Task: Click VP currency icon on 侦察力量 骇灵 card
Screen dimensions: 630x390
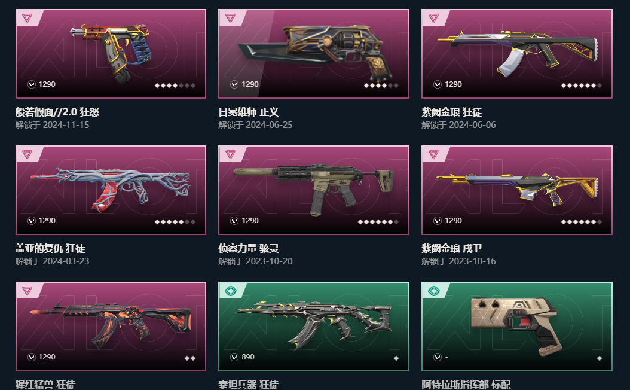Action: coord(234,221)
